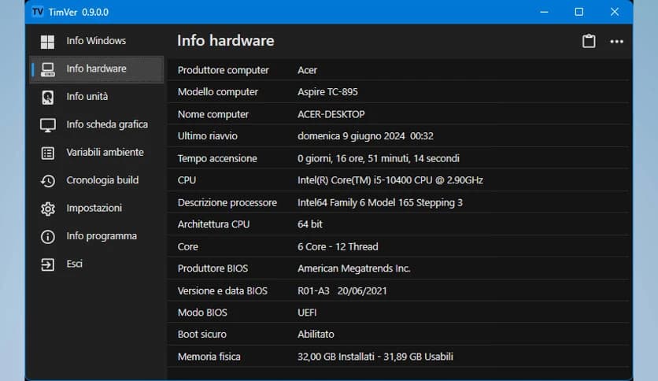Select the '6 Core - 12 Thread' value

click(338, 246)
